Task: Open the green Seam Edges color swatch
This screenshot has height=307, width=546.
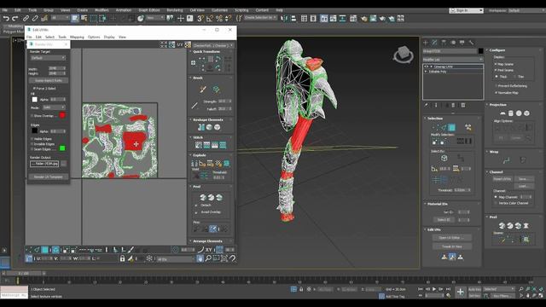Action: (62, 148)
